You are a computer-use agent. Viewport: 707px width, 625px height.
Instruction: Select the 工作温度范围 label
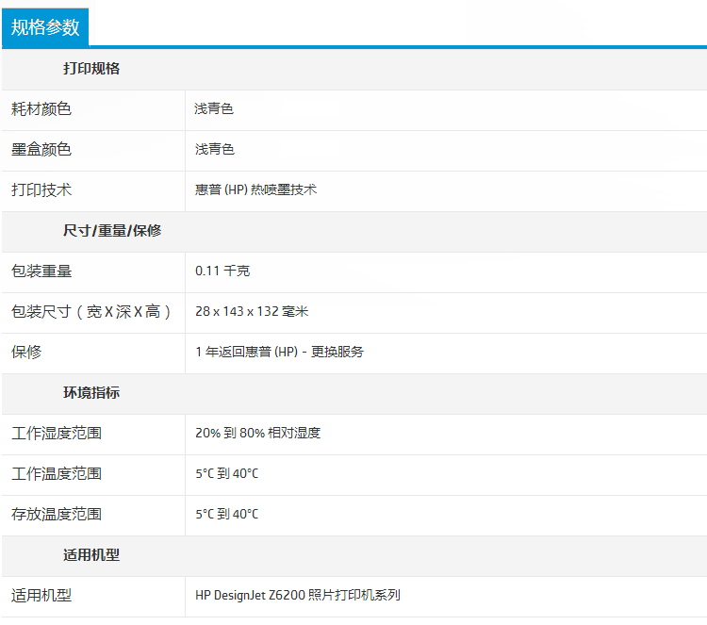pos(57,474)
